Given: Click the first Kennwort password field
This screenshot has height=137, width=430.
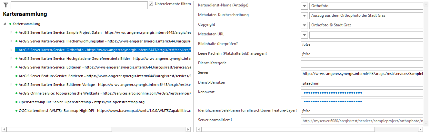Looking at the screenshot, I should tap(362, 93).
